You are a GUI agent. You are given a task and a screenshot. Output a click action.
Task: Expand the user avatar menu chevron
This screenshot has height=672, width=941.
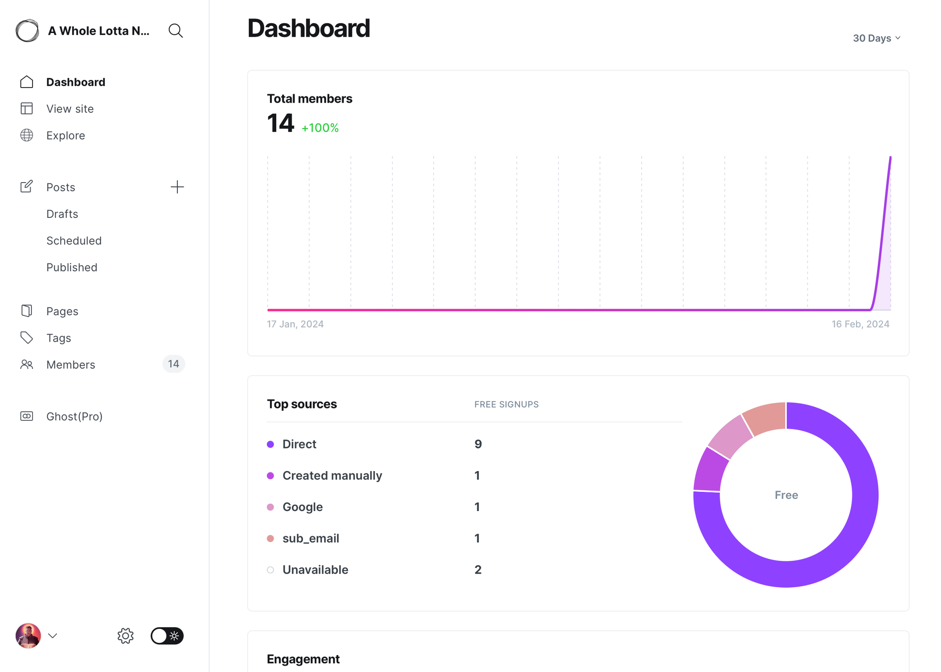point(53,636)
